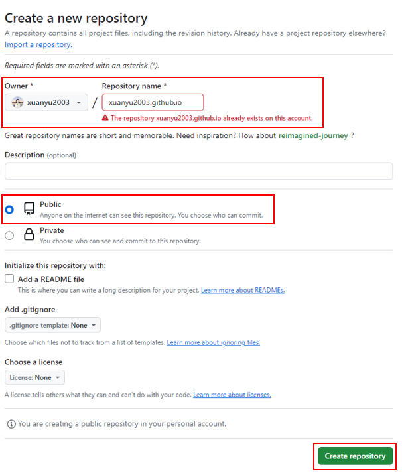Screen dimensions: 402x475
Task: Click the xuanyu2003 owner avatar icon
Action: [18, 102]
